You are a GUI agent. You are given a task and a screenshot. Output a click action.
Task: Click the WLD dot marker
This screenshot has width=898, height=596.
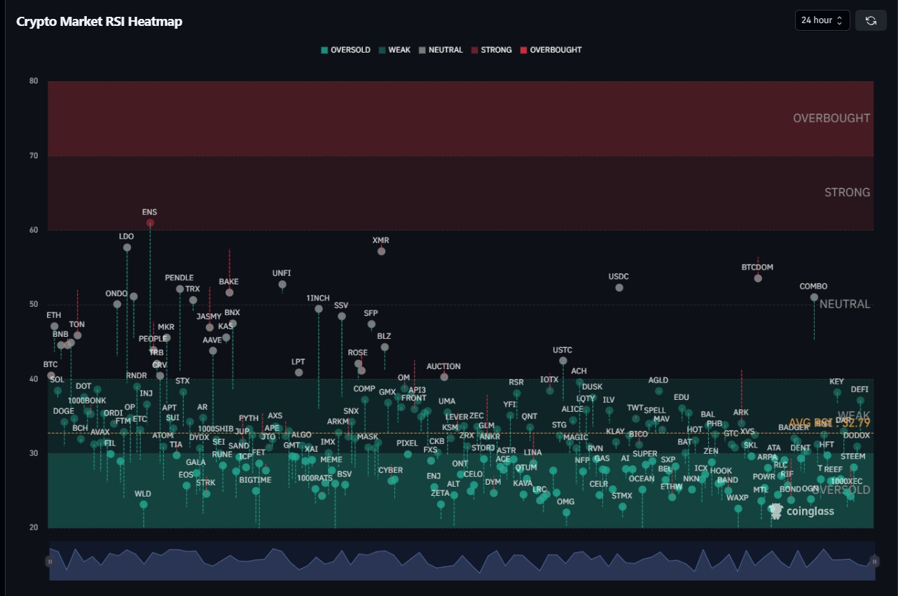pos(144,504)
